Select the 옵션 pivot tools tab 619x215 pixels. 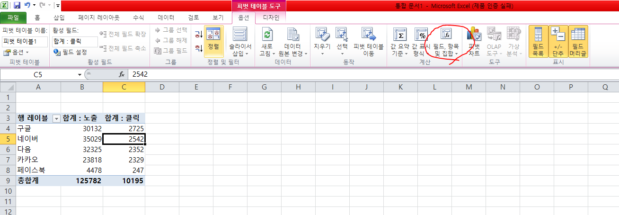pyautogui.click(x=244, y=18)
